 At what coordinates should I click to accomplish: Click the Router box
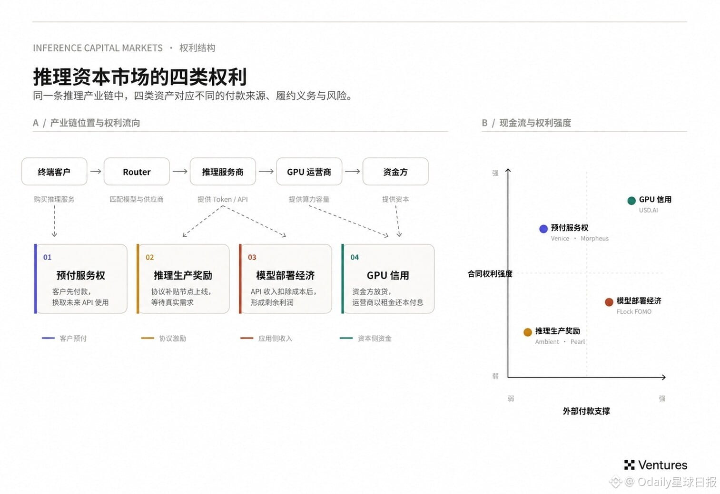(x=137, y=172)
